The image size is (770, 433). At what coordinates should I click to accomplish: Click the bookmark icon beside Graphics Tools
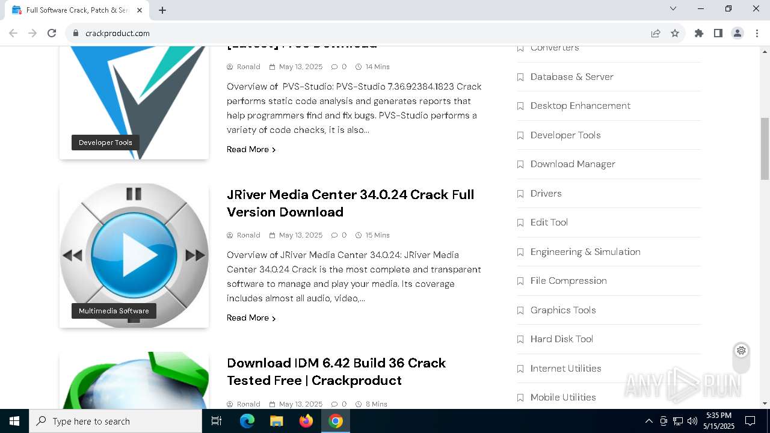coord(520,310)
